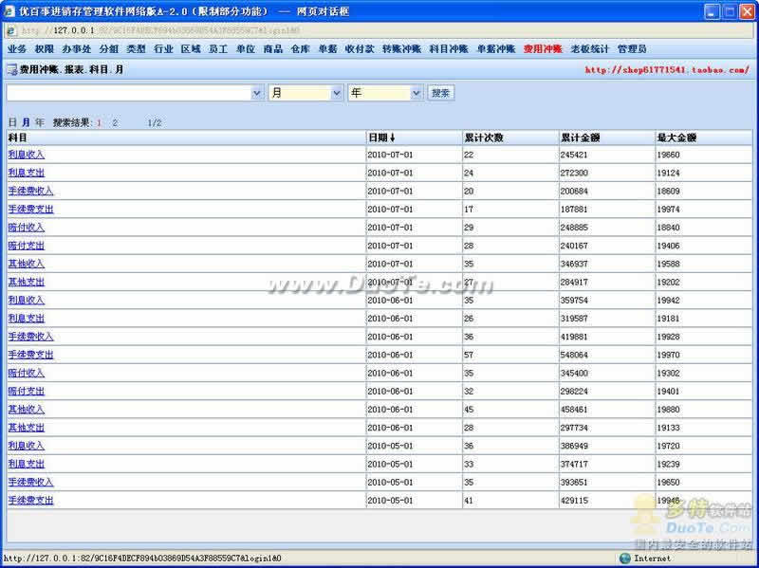
Task: Open the 区域 menu
Action: point(191,49)
